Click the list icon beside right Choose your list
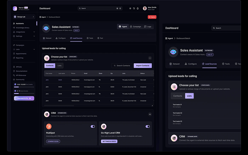248x155 pixels. point(174,87)
